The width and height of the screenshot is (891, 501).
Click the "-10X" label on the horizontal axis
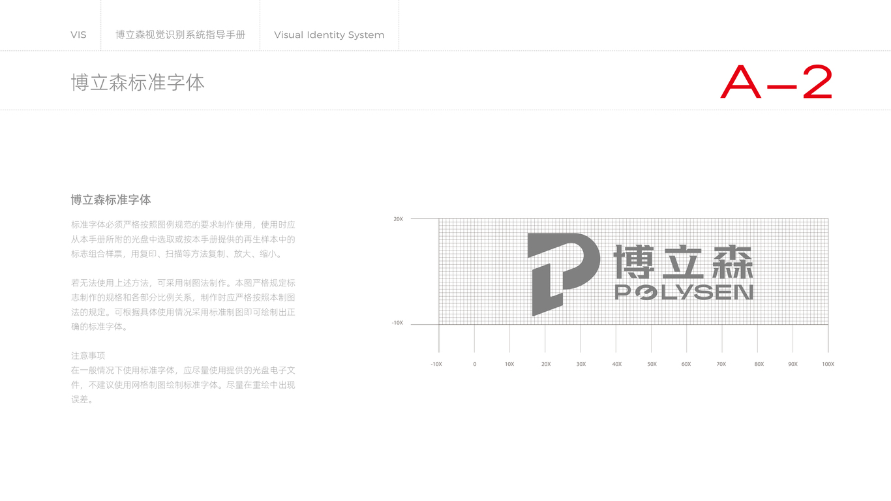pos(436,364)
